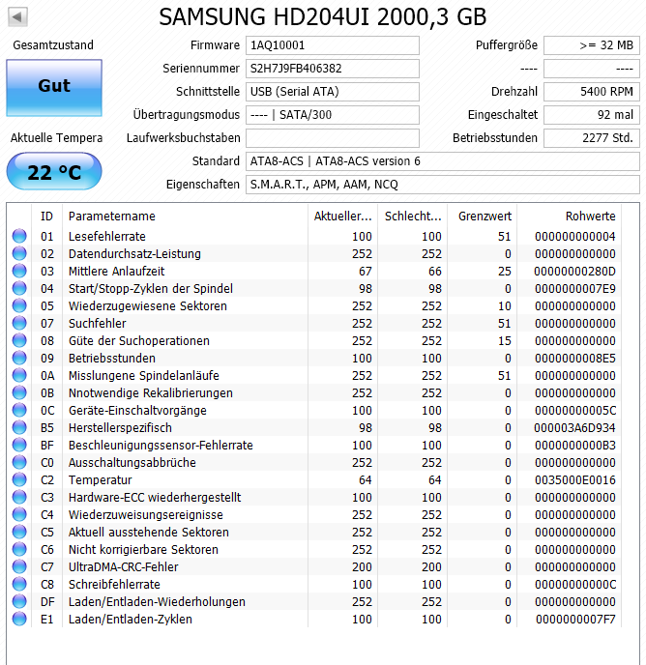The image size is (646, 665).
Task: Click status orb for Geräte-Einschaltvorgänge
Action: [x=19, y=410]
